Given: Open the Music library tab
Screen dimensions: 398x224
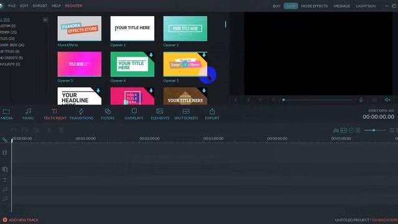Looking at the screenshot, I should click(28, 114).
